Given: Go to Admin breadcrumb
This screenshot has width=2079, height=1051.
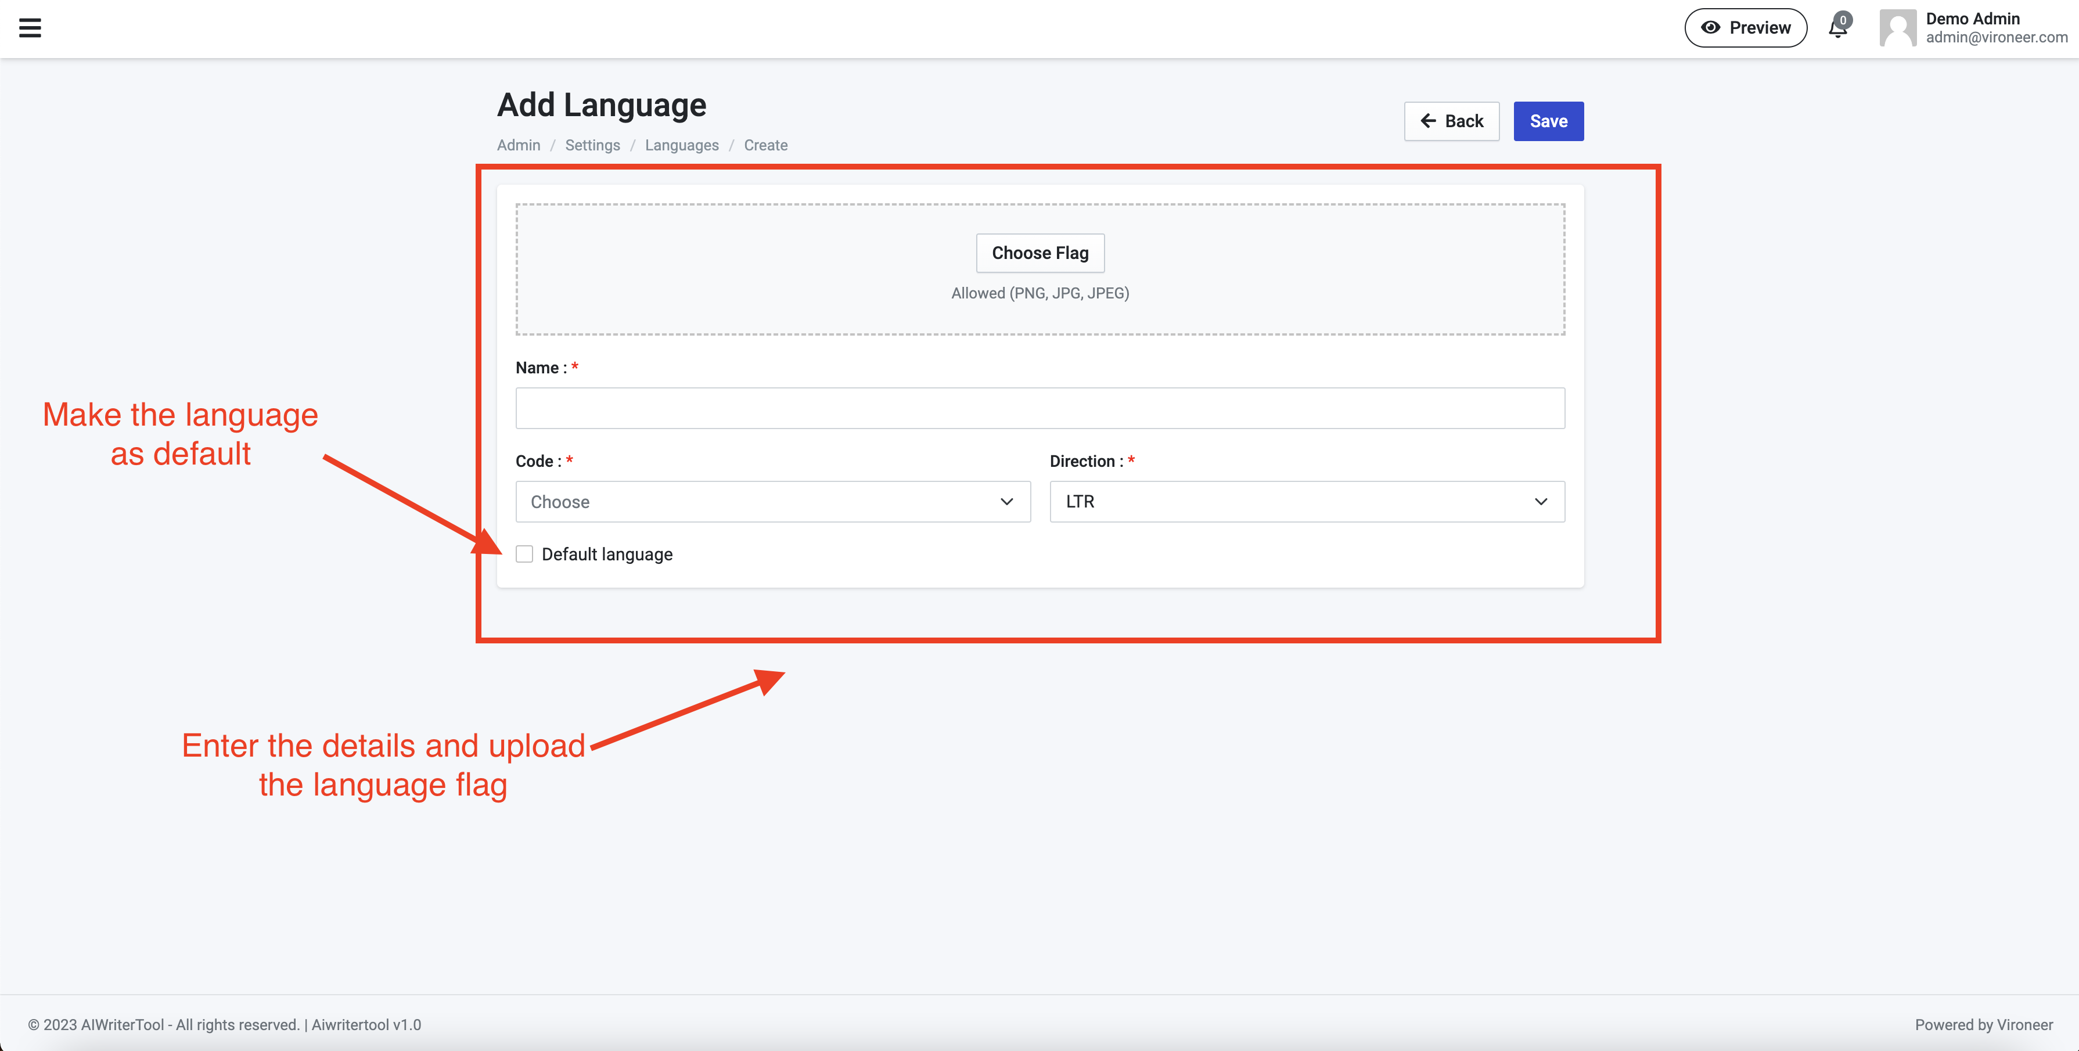Looking at the screenshot, I should [x=518, y=145].
